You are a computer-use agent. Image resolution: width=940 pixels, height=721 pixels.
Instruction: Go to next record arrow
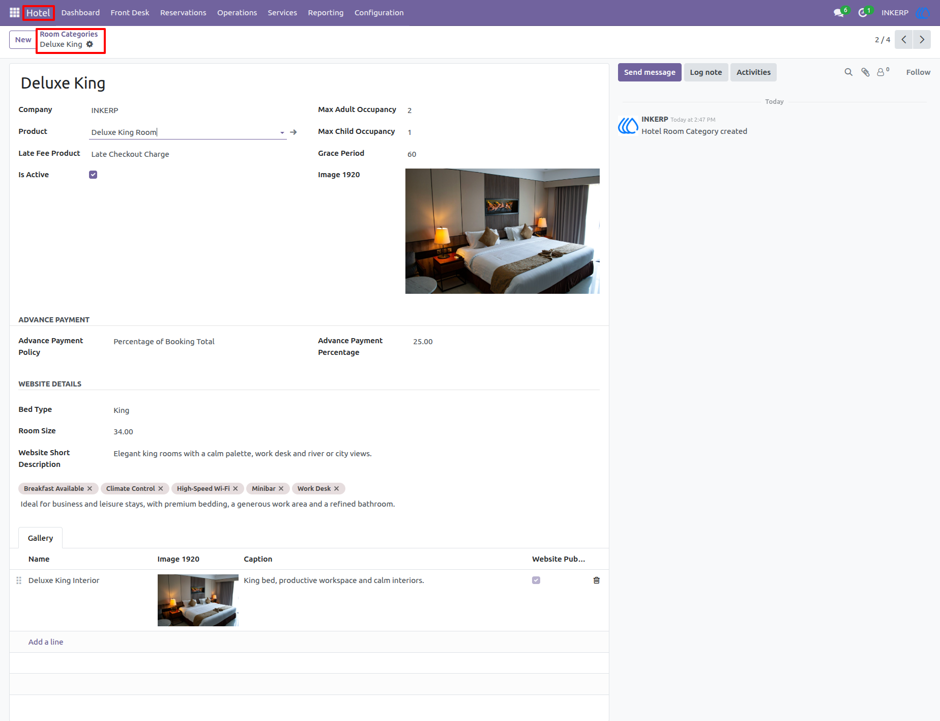click(x=922, y=40)
